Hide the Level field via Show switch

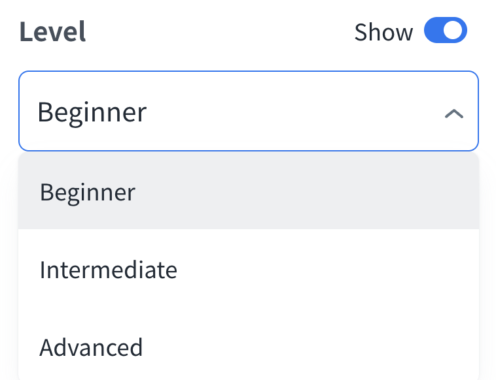[x=445, y=31]
